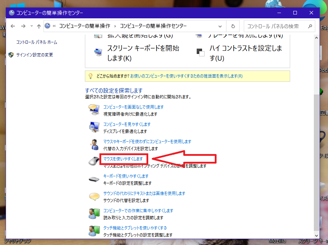Open コンピューターを画面なしで使用します
This screenshot has width=328, height=245.
coord(133,107)
